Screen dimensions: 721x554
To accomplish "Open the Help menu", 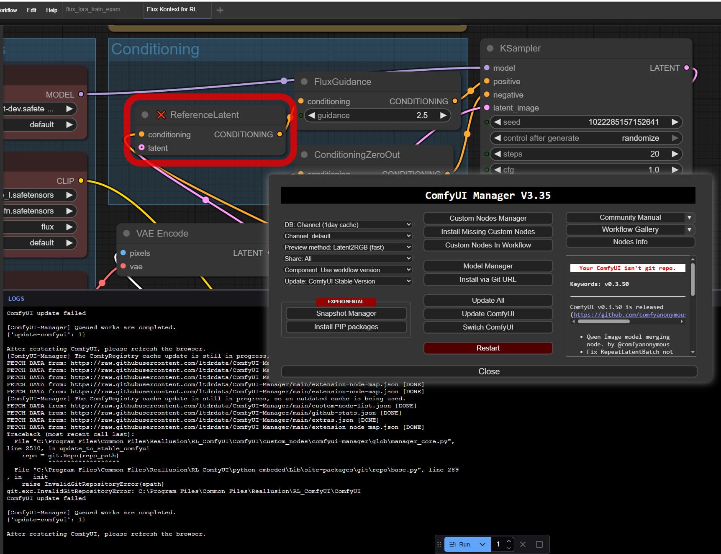I will 51,10.
